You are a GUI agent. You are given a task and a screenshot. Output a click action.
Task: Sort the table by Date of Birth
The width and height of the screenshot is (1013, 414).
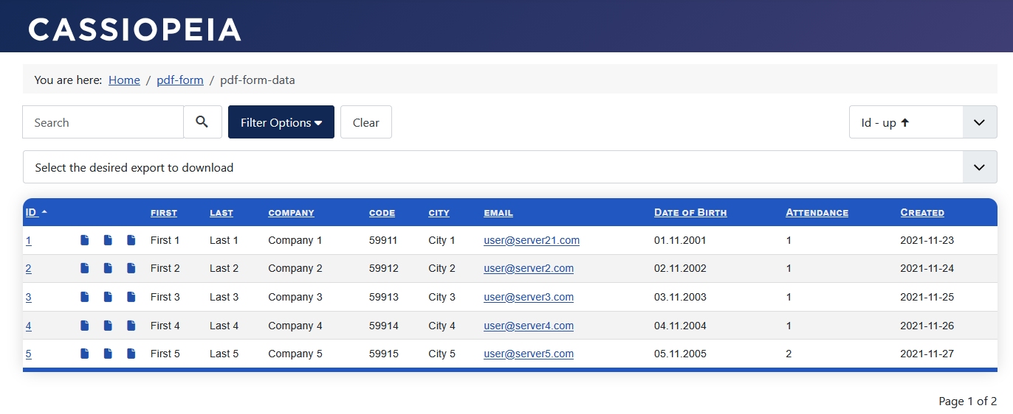[690, 212]
